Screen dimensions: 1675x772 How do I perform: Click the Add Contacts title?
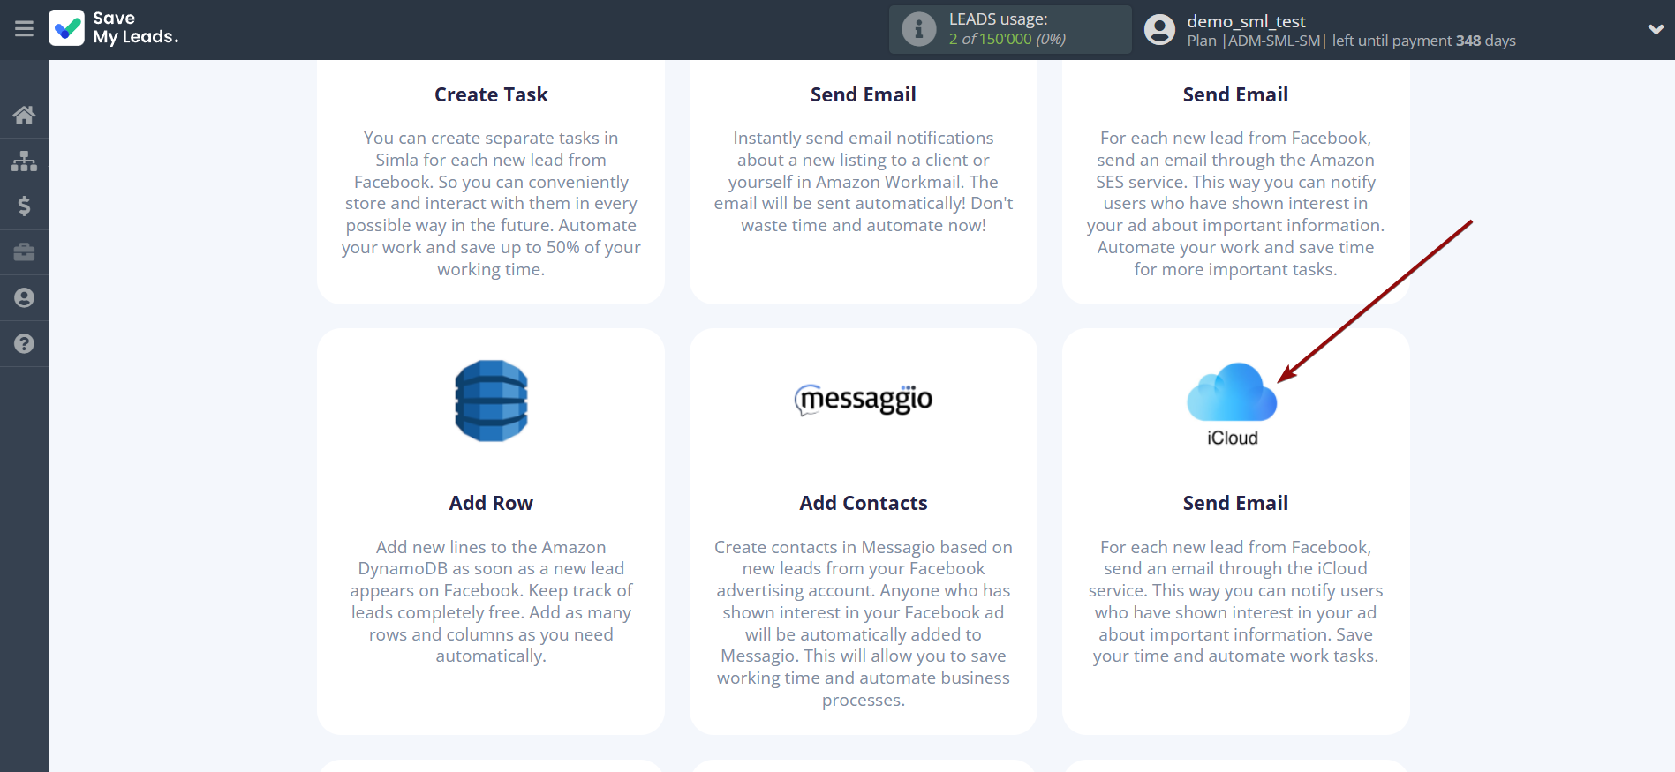coord(863,503)
